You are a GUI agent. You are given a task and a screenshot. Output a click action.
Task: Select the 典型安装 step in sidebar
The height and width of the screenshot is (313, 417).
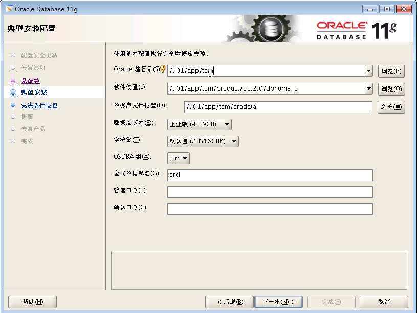(x=34, y=92)
